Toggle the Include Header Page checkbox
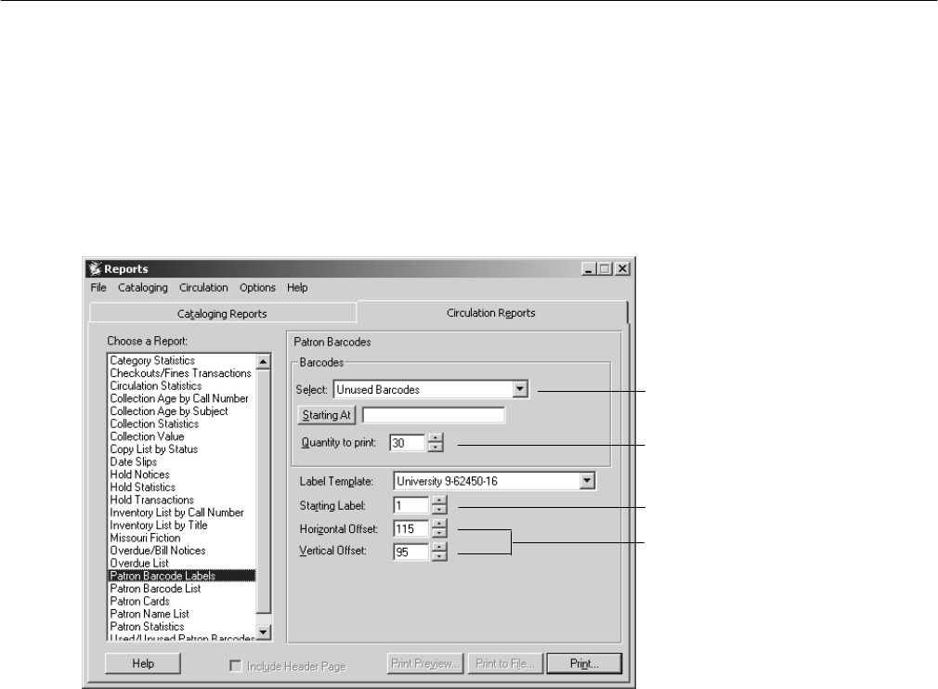The image size is (938, 689). click(236, 666)
